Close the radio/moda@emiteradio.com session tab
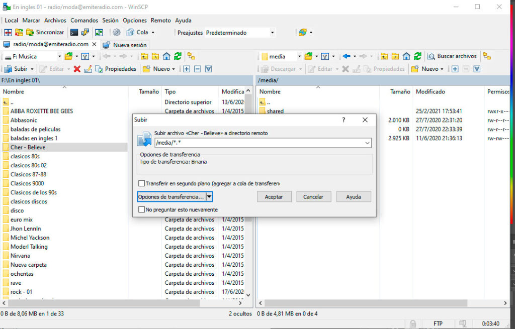This screenshot has width=515, height=329. click(x=94, y=44)
